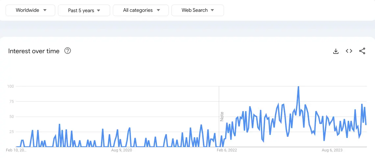This screenshot has height=158, width=375.
Task: Click the help question mark icon
Action: click(x=68, y=51)
